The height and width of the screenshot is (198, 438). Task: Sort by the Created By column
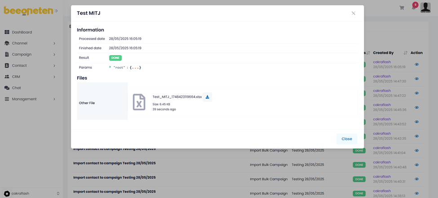point(405,53)
